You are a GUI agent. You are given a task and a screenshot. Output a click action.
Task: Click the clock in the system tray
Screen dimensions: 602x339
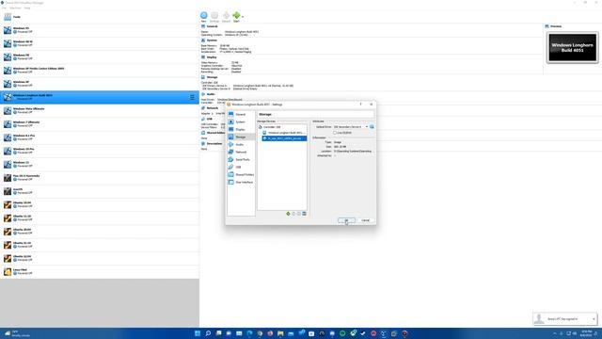click(x=586, y=333)
